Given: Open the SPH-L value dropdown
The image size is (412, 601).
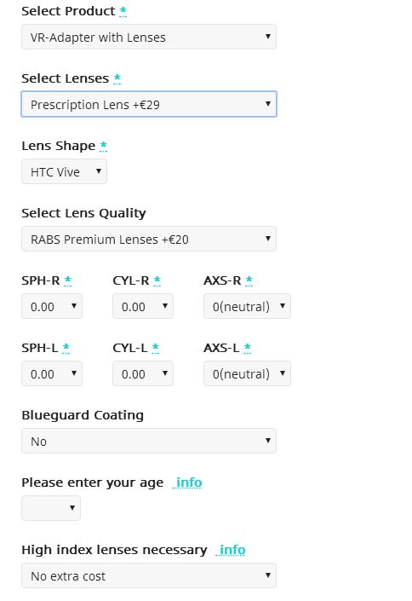Looking at the screenshot, I should [52, 373].
